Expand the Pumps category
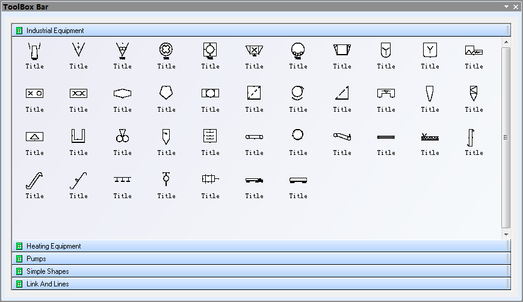 tap(36, 259)
